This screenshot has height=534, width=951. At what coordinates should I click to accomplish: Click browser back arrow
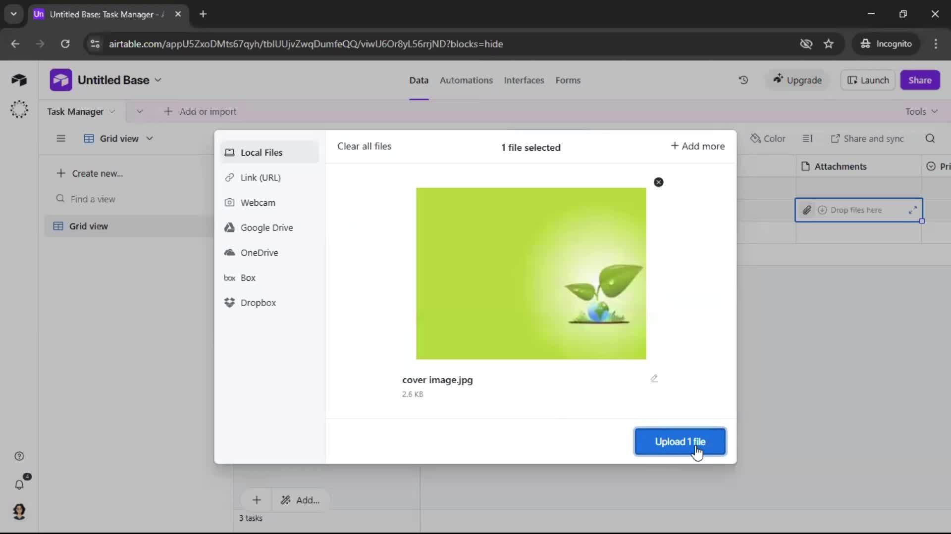(15, 44)
